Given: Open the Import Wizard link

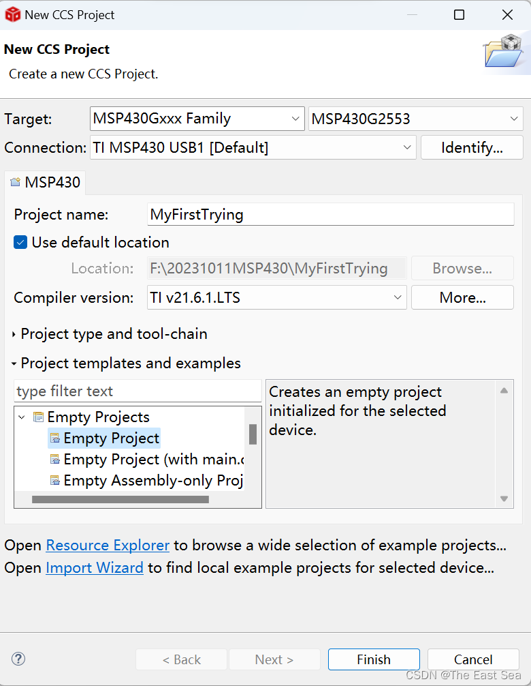Looking at the screenshot, I should pyautogui.click(x=95, y=567).
